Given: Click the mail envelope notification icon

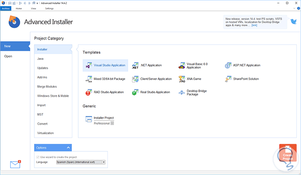Looking at the screenshot, I should [15, 164].
